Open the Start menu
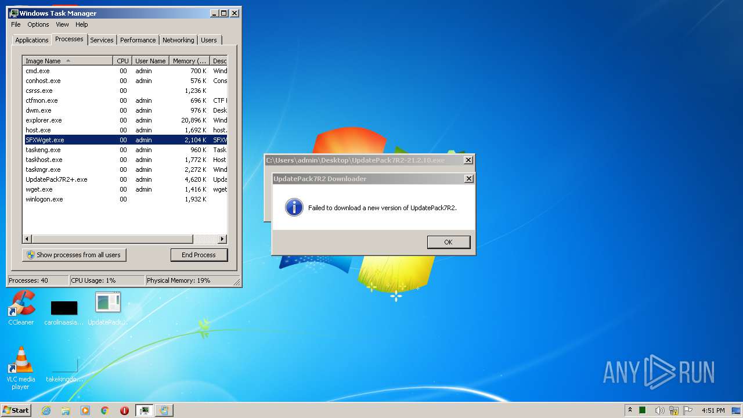Viewport: 743px width, 418px height. 16,410
